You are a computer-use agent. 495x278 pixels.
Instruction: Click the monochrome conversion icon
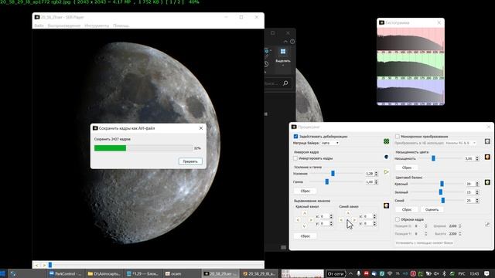pyautogui.click(x=487, y=141)
